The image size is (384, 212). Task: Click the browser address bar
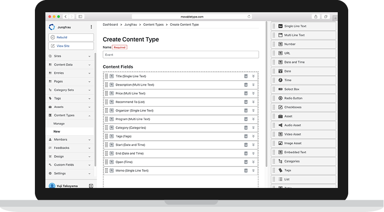pyautogui.click(x=192, y=17)
